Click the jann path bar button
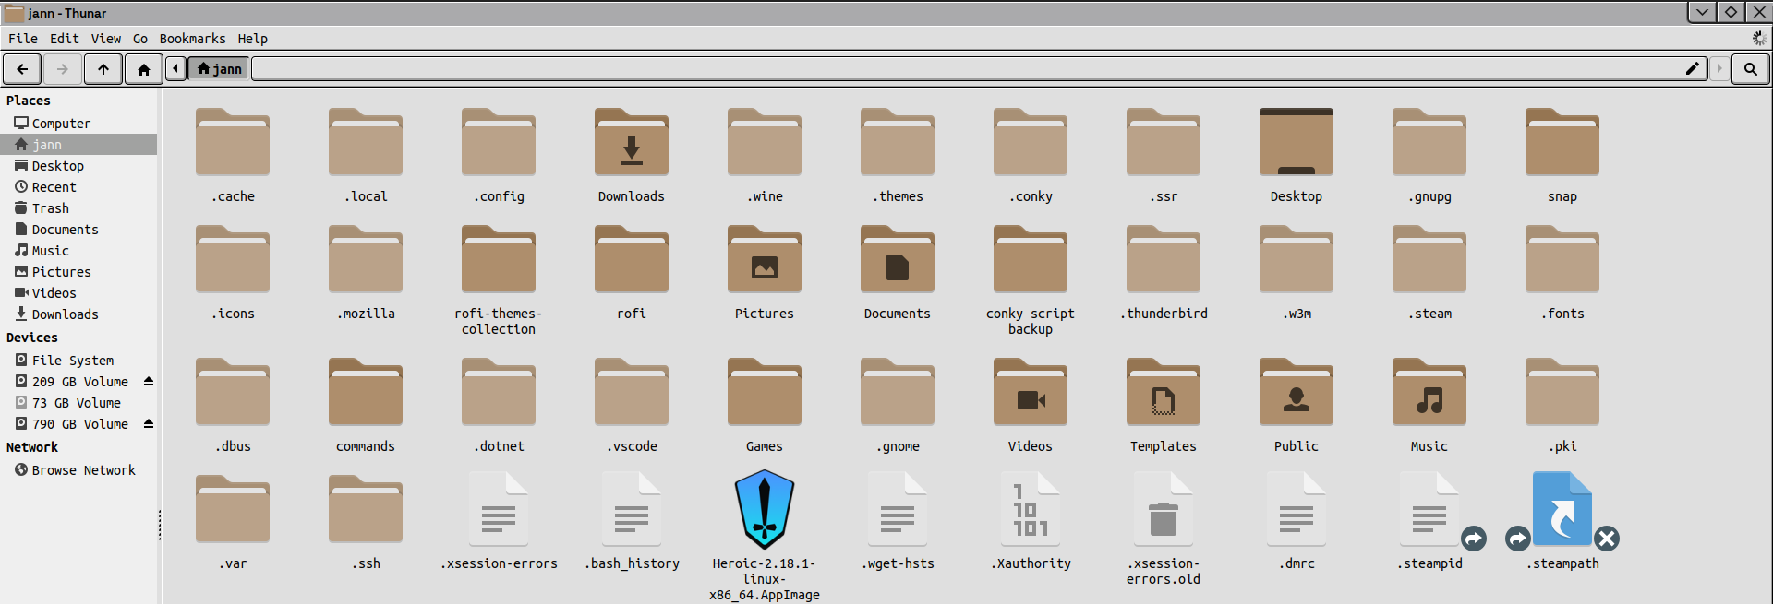The height and width of the screenshot is (604, 1773). tap(220, 69)
